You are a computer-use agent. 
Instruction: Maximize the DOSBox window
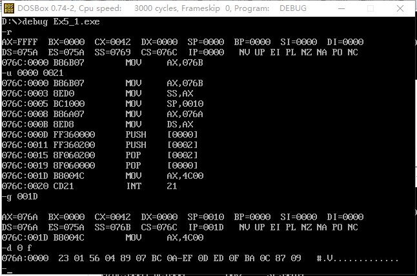[371, 8]
